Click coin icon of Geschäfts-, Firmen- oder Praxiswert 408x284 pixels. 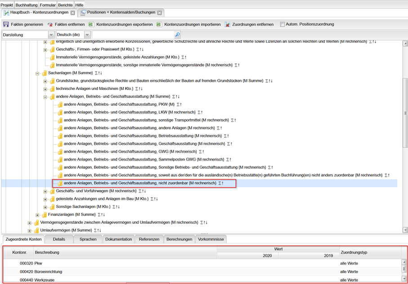pos(52,49)
